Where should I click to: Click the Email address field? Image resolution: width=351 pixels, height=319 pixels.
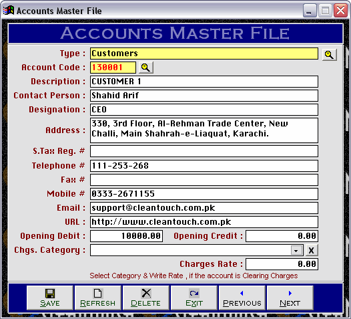pyautogui.click(x=204, y=208)
